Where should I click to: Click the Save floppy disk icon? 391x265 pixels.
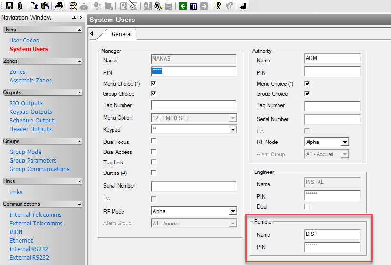9,6
